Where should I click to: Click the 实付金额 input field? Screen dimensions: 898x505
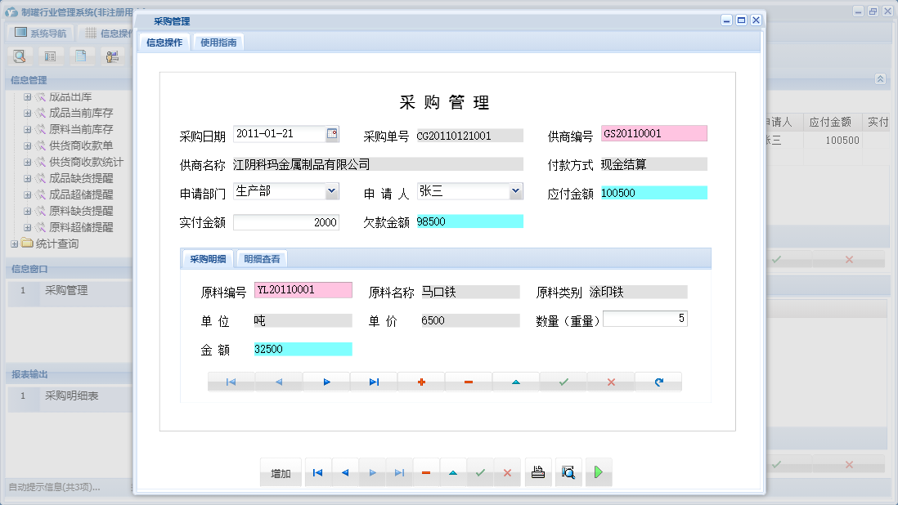tap(286, 221)
